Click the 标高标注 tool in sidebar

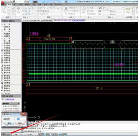click(x=6, y=58)
